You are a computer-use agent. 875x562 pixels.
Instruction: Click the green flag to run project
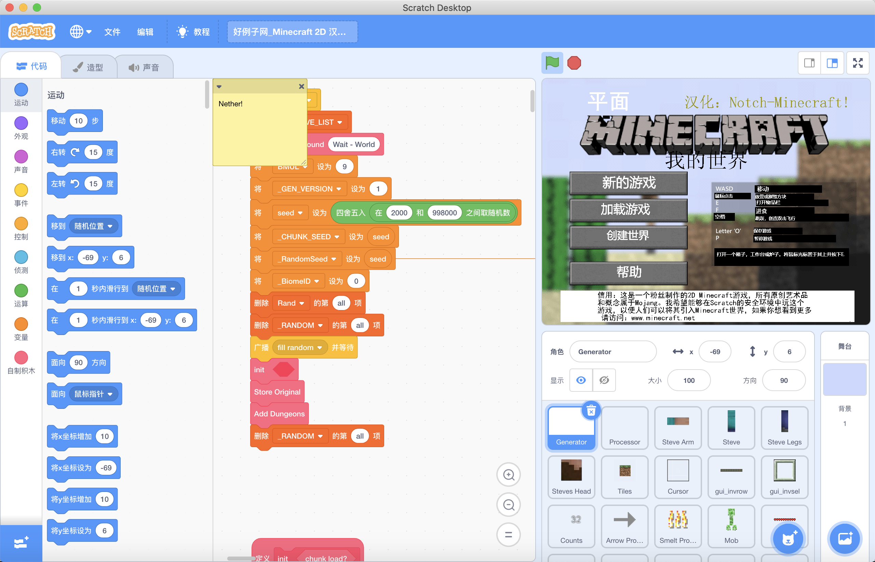point(552,63)
